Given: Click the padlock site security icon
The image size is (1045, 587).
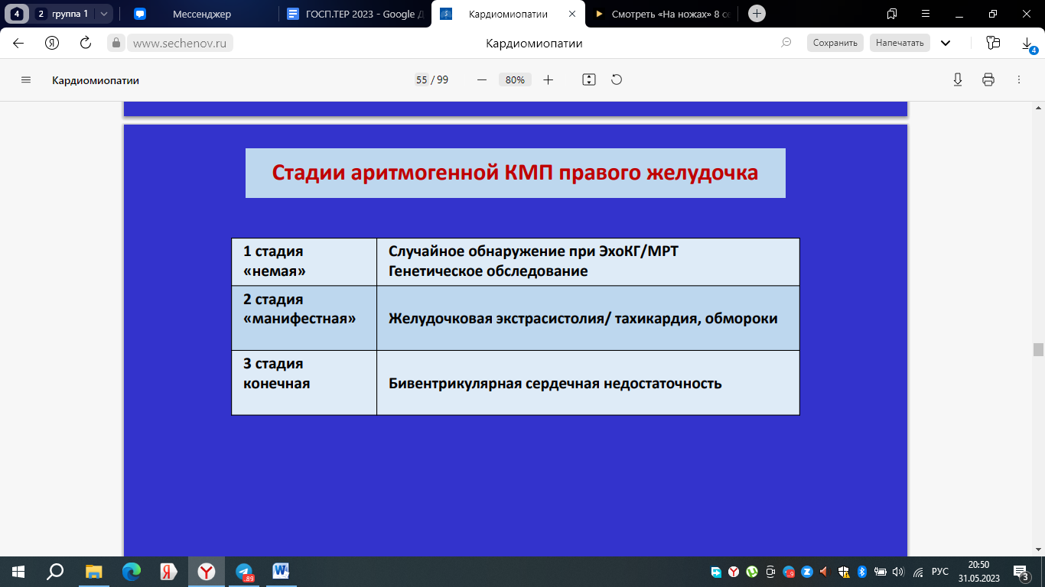Looking at the screenshot, I should (116, 43).
